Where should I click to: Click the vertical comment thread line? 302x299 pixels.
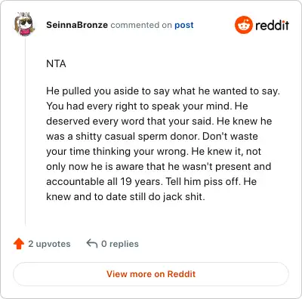(x=25, y=131)
